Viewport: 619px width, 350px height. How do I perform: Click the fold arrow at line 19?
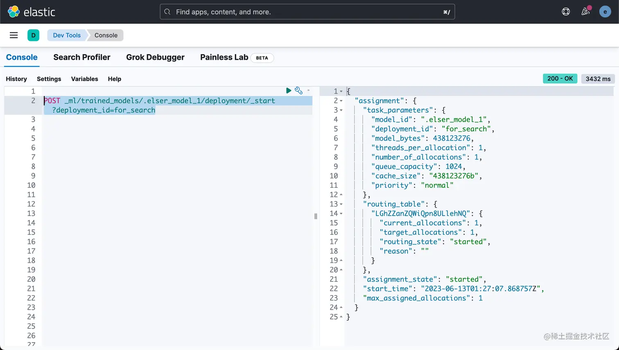[x=341, y=261]
